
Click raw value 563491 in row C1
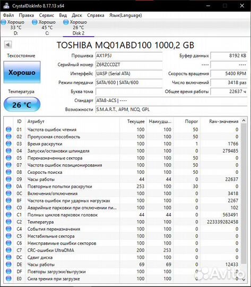pyautogui.click(x=230, y=215)
